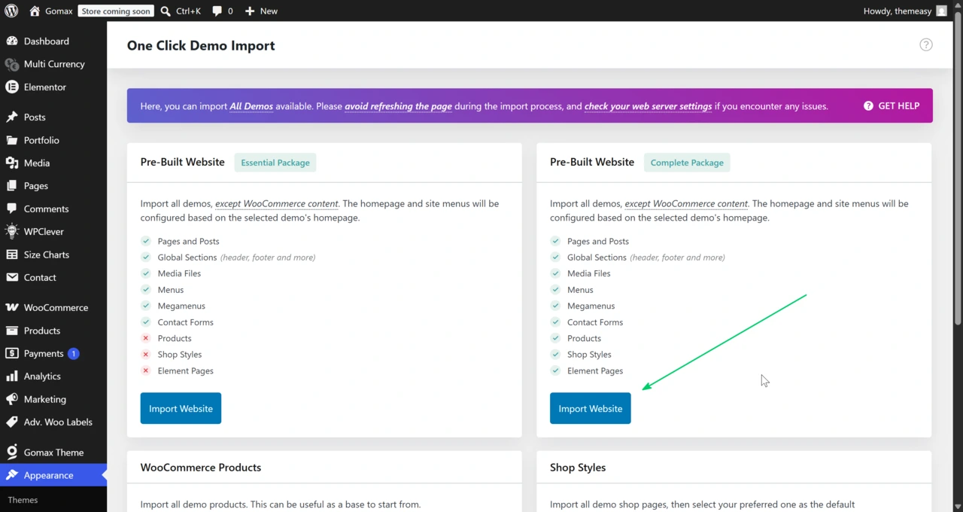Click the help question mark icon
Screen dimensions: 963x512
pos(926,44)
